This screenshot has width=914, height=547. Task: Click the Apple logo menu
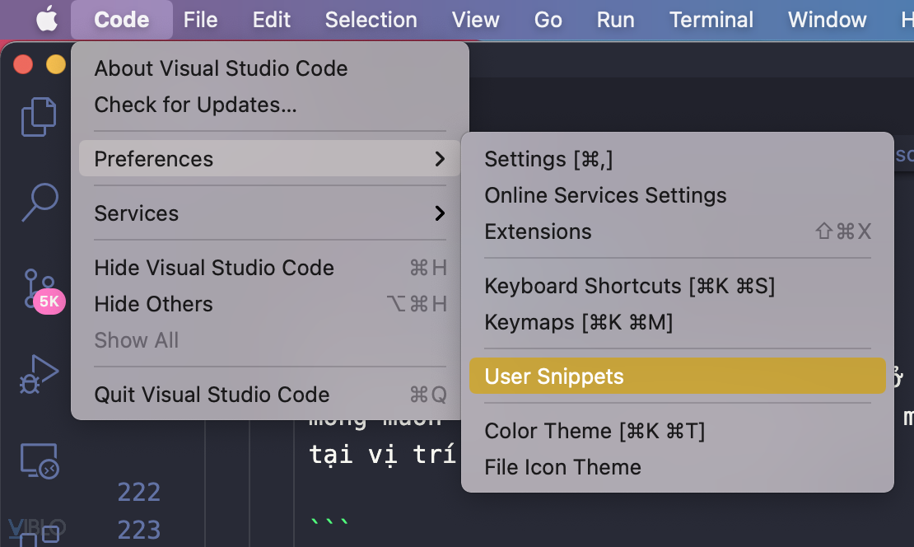coord(47,20)
